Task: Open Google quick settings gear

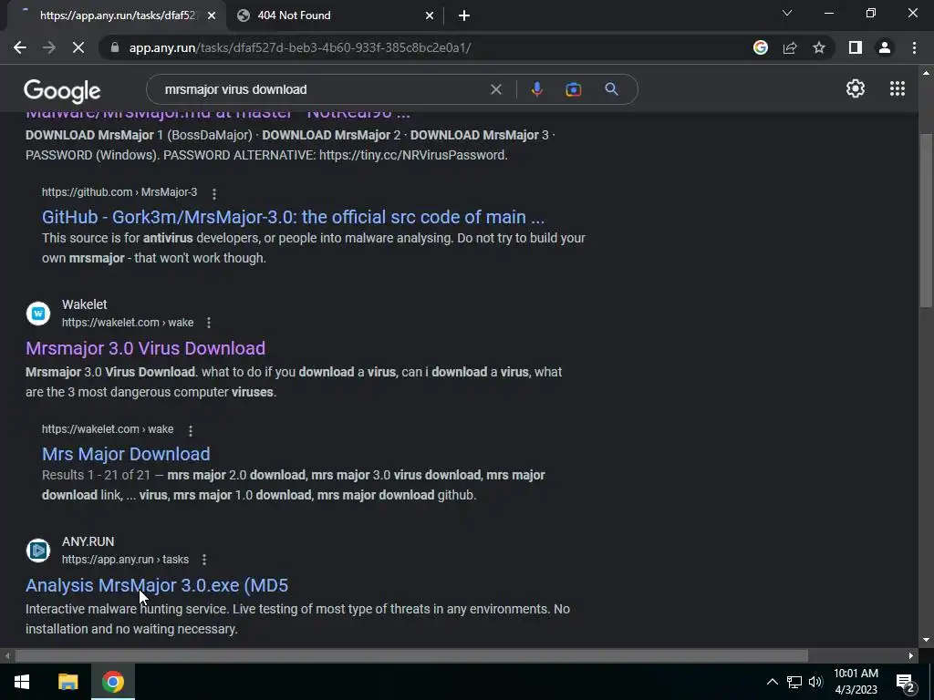Action: (856, 88)
